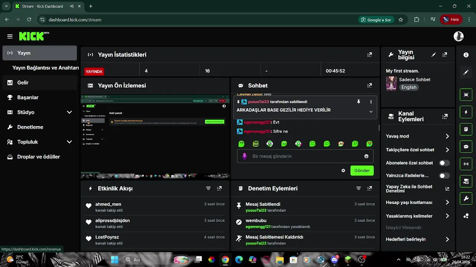Toggle Abonelere özel sohbet switch
Image resolution: width=476 pixels, height=267 pixels.
pyautogui.click(x=444, y=163)
